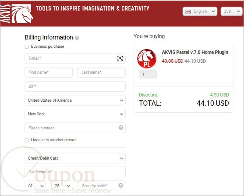Focus the Card number input field
This screenshot has height=196, width=244.
click(75, 172)
